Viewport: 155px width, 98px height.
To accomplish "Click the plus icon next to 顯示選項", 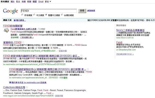I will 15,20.
